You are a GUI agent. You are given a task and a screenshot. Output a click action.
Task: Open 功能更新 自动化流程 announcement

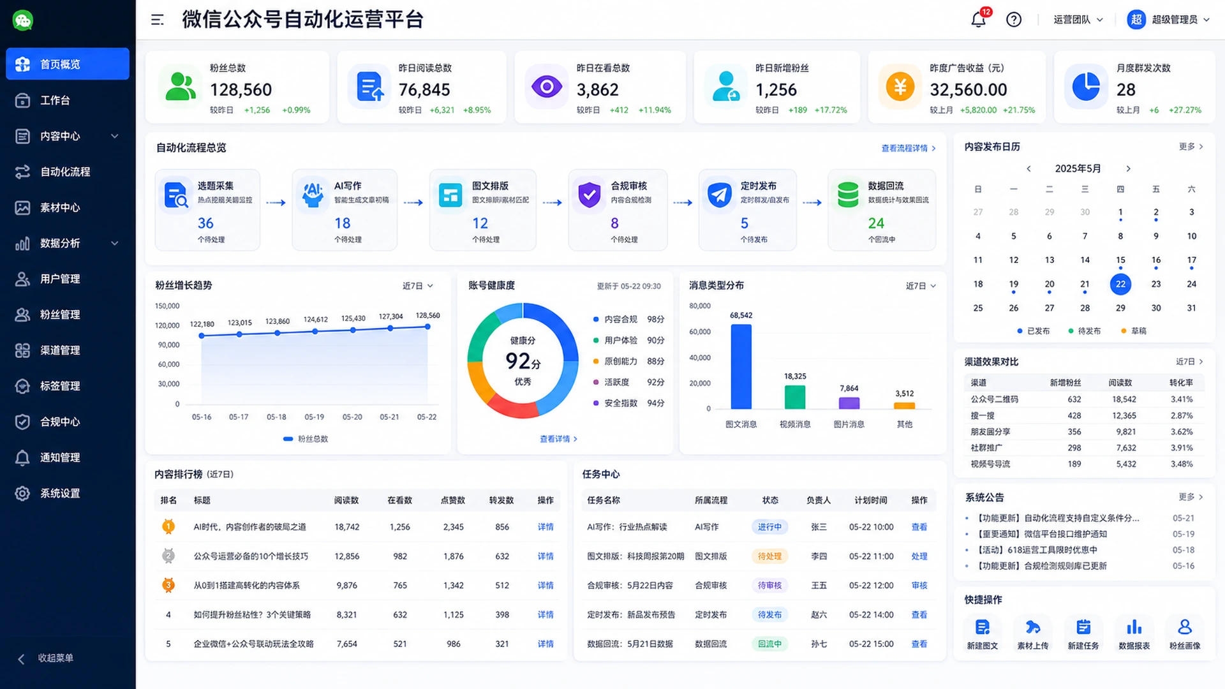click(x=1058, y=518)
